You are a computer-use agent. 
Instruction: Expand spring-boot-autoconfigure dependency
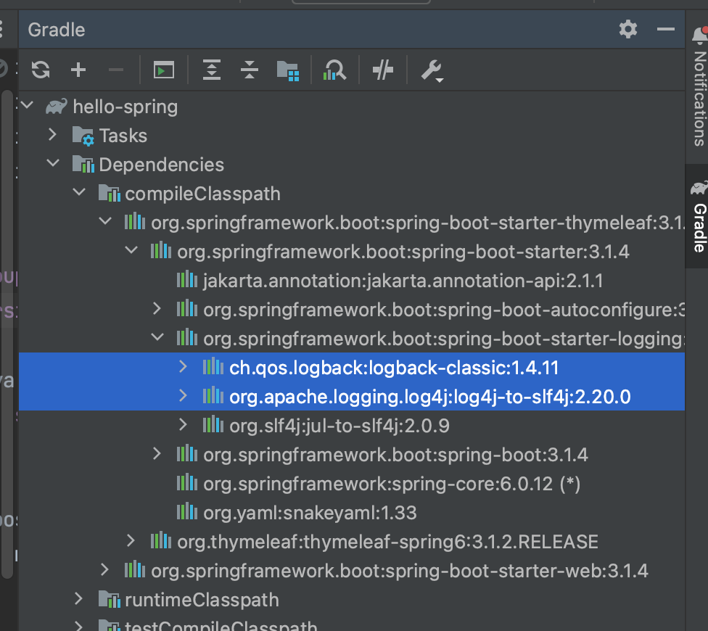[157, 309]
